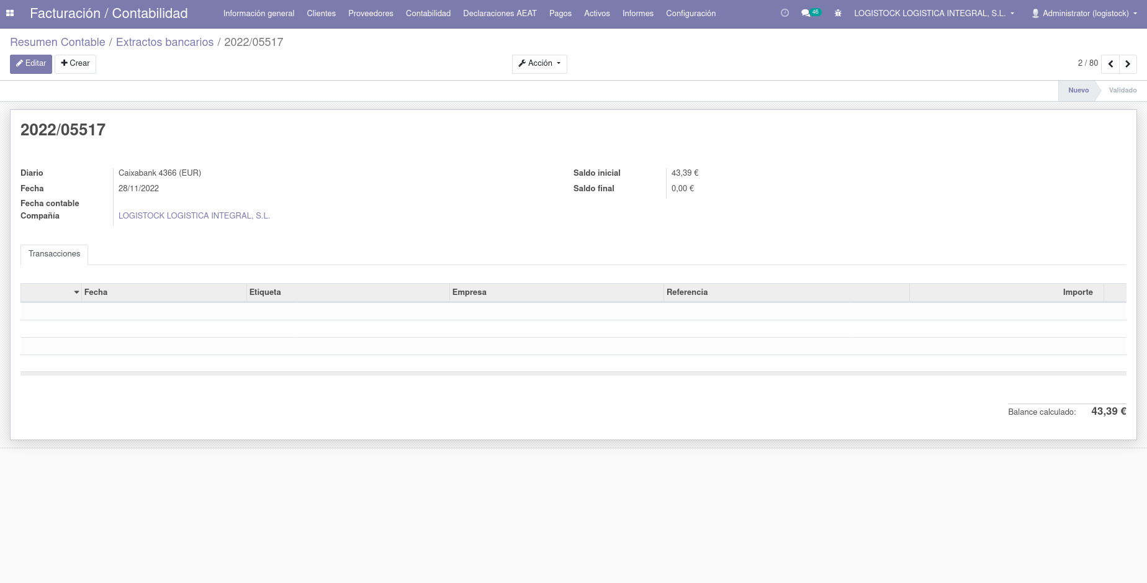The height and width of the screenshot is (583, 1147).
Task: Open LOGISTOCK LOGISTICA INTEGRAL company link
Action: click(194, 215)
